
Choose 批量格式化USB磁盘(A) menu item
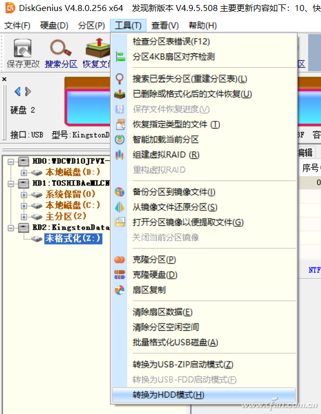tap(204, 343)
